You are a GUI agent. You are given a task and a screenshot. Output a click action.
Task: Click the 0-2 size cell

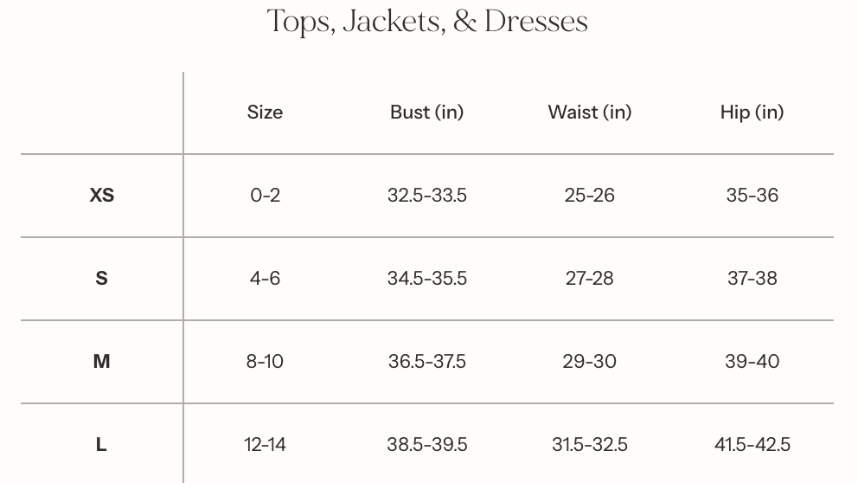265,196
